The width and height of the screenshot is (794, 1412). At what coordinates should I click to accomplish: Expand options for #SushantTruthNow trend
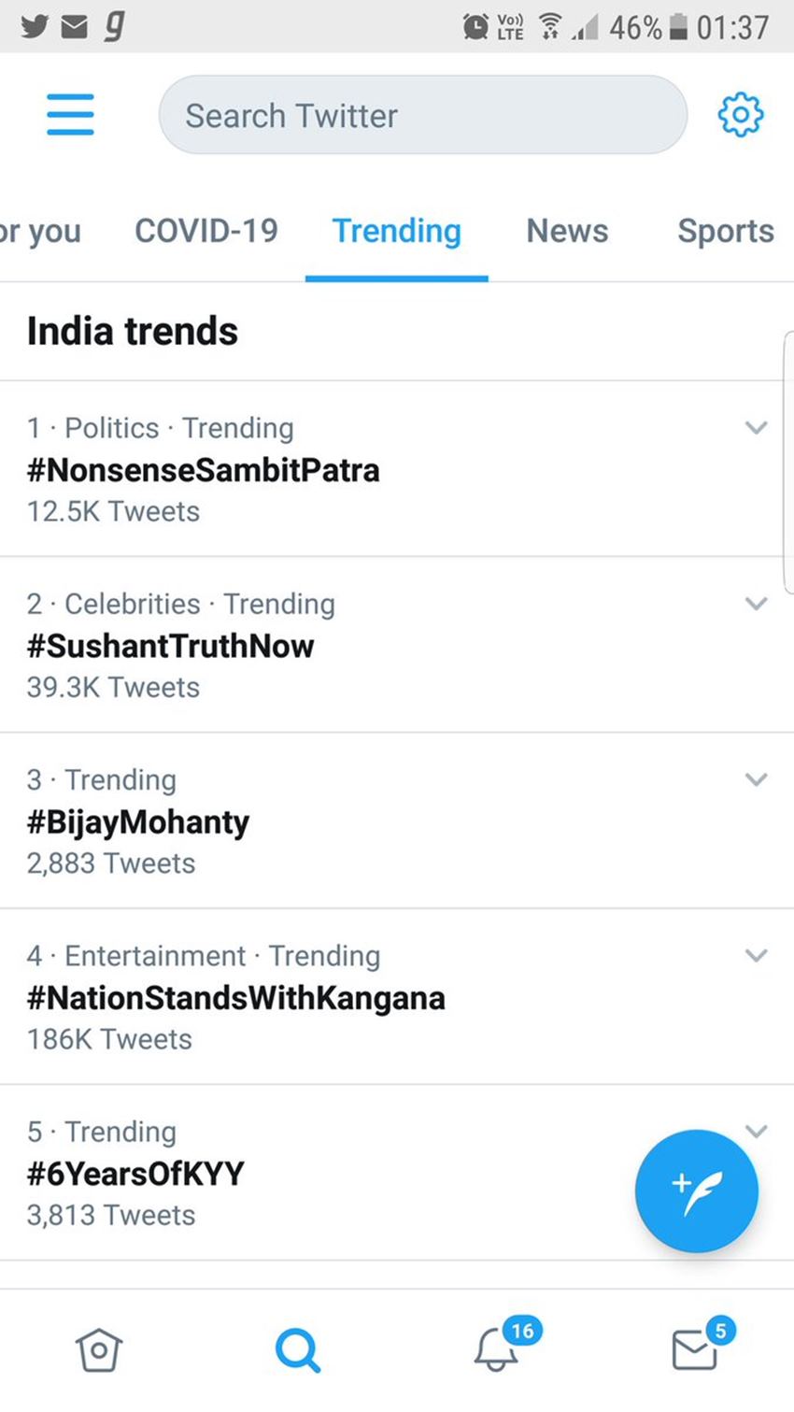[x=756, y=604]
